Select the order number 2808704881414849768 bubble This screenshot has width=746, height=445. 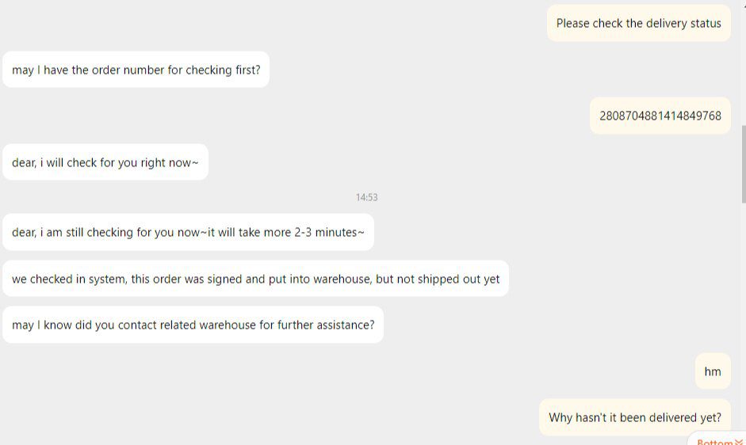coord(660,116)
